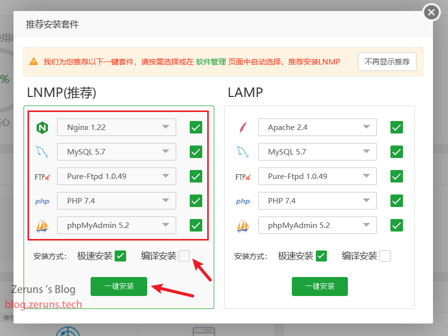
Task: Open LAMP PHP 7.4 version dropdown
Action: [317, 201]
